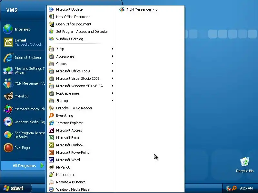
Task: Click the Start button
Action: point(15,188)
